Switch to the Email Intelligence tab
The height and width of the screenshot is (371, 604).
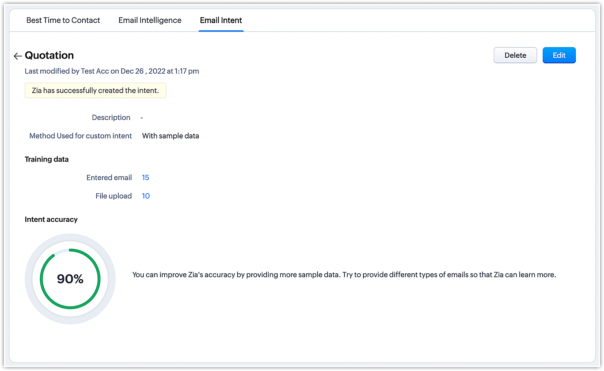[x=150, y=20]
